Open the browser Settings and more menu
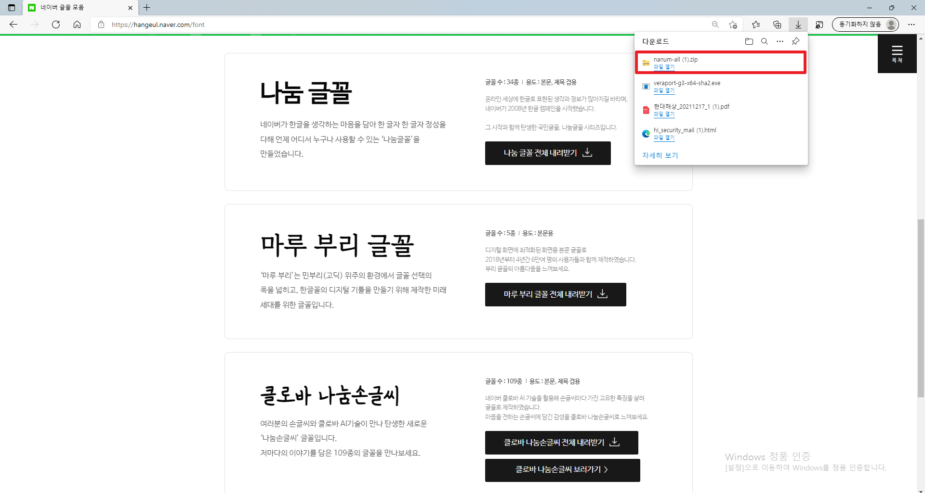Image resolution: width=925 pixels, height=493 pixels. 912,25
